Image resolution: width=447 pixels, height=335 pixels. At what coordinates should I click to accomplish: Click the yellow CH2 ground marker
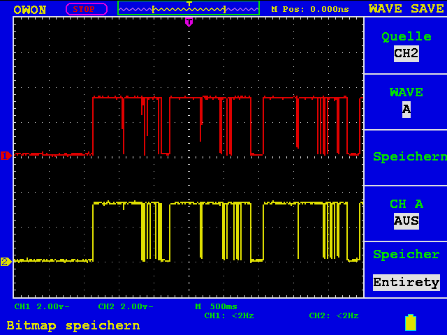(6, 262)
